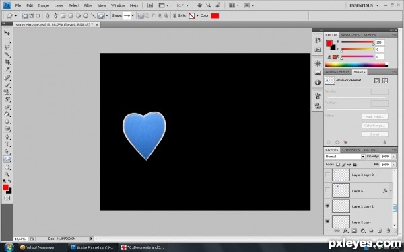Toggle lock transparent pixels
Viewport: 404px width, 252px height.
pos(338,165)
